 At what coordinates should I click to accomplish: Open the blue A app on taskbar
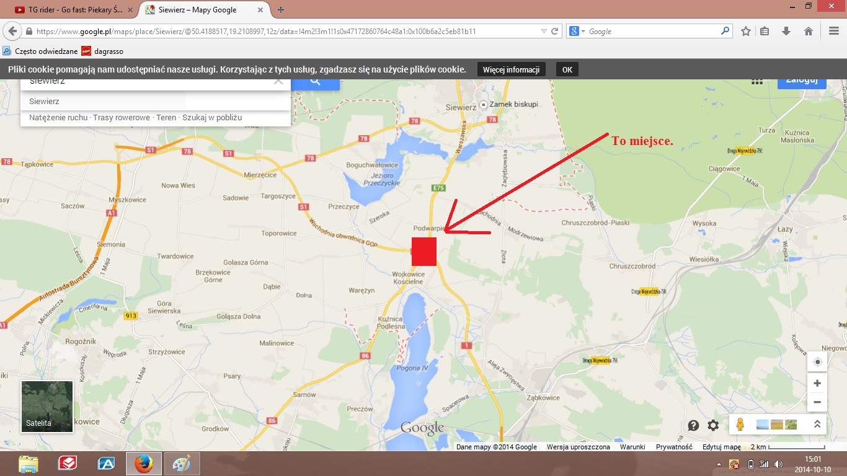[x=106, y=464]
